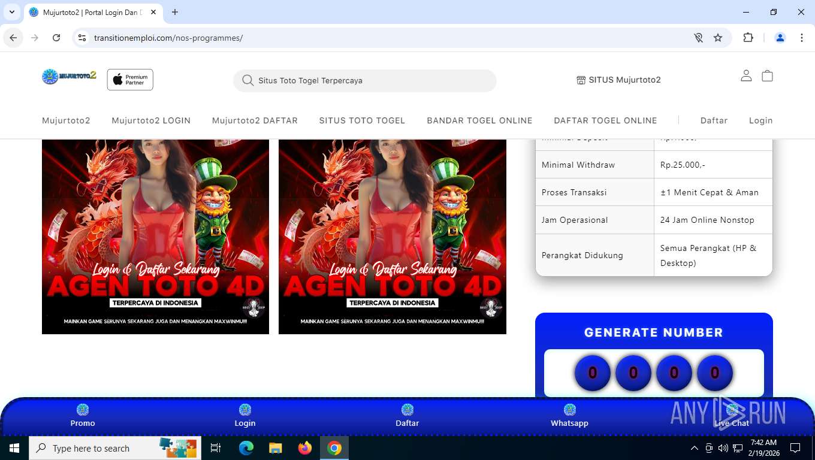
Task: Click the Jam Operasional cell
Action: point(595,220)
